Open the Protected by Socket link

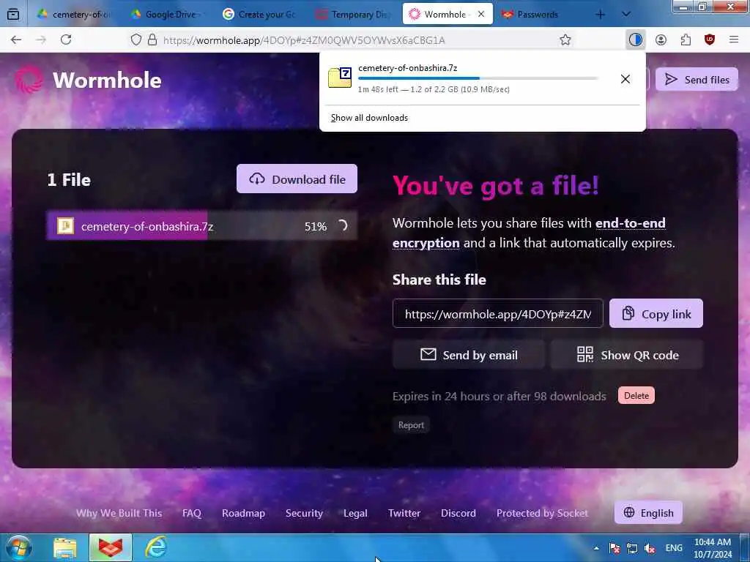tap(543, 513)
